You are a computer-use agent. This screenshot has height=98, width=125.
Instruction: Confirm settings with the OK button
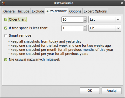click(90, 91)
